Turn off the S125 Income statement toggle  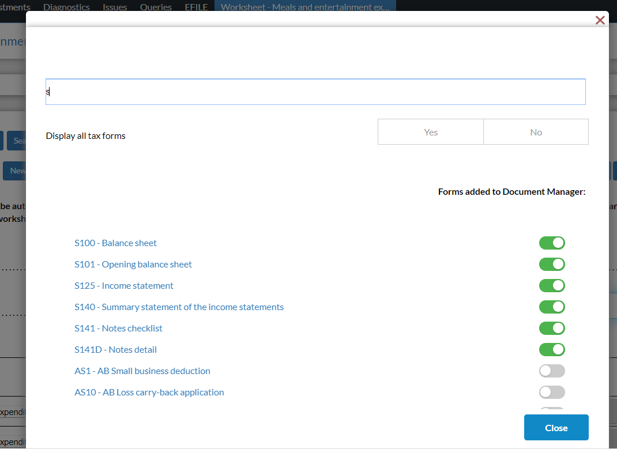tap(552, 286)
